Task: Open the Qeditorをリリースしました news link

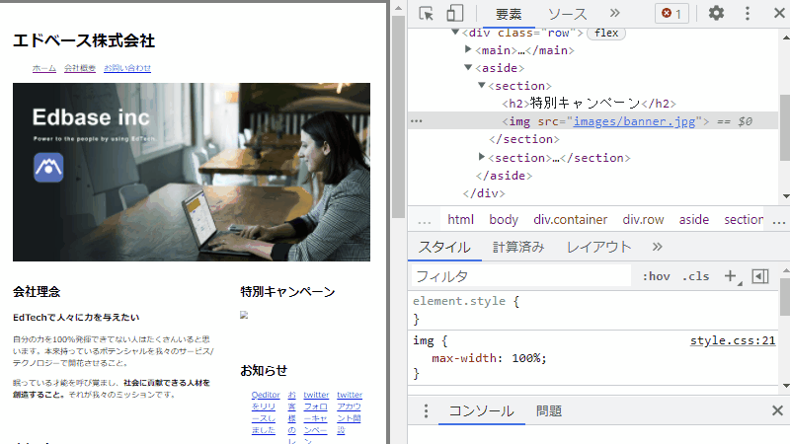Action: (265, 412)
